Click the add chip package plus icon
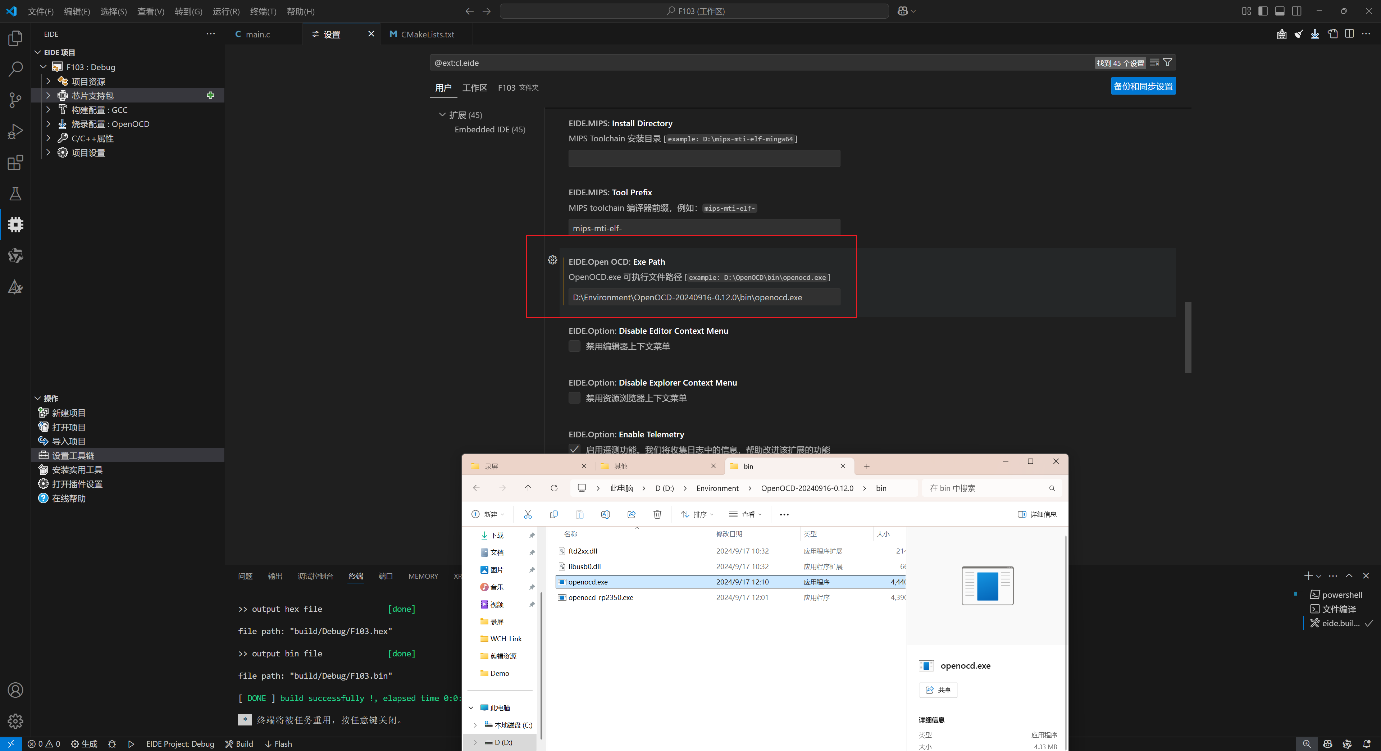Screen dimensions: 1381x751 [211, 95]
